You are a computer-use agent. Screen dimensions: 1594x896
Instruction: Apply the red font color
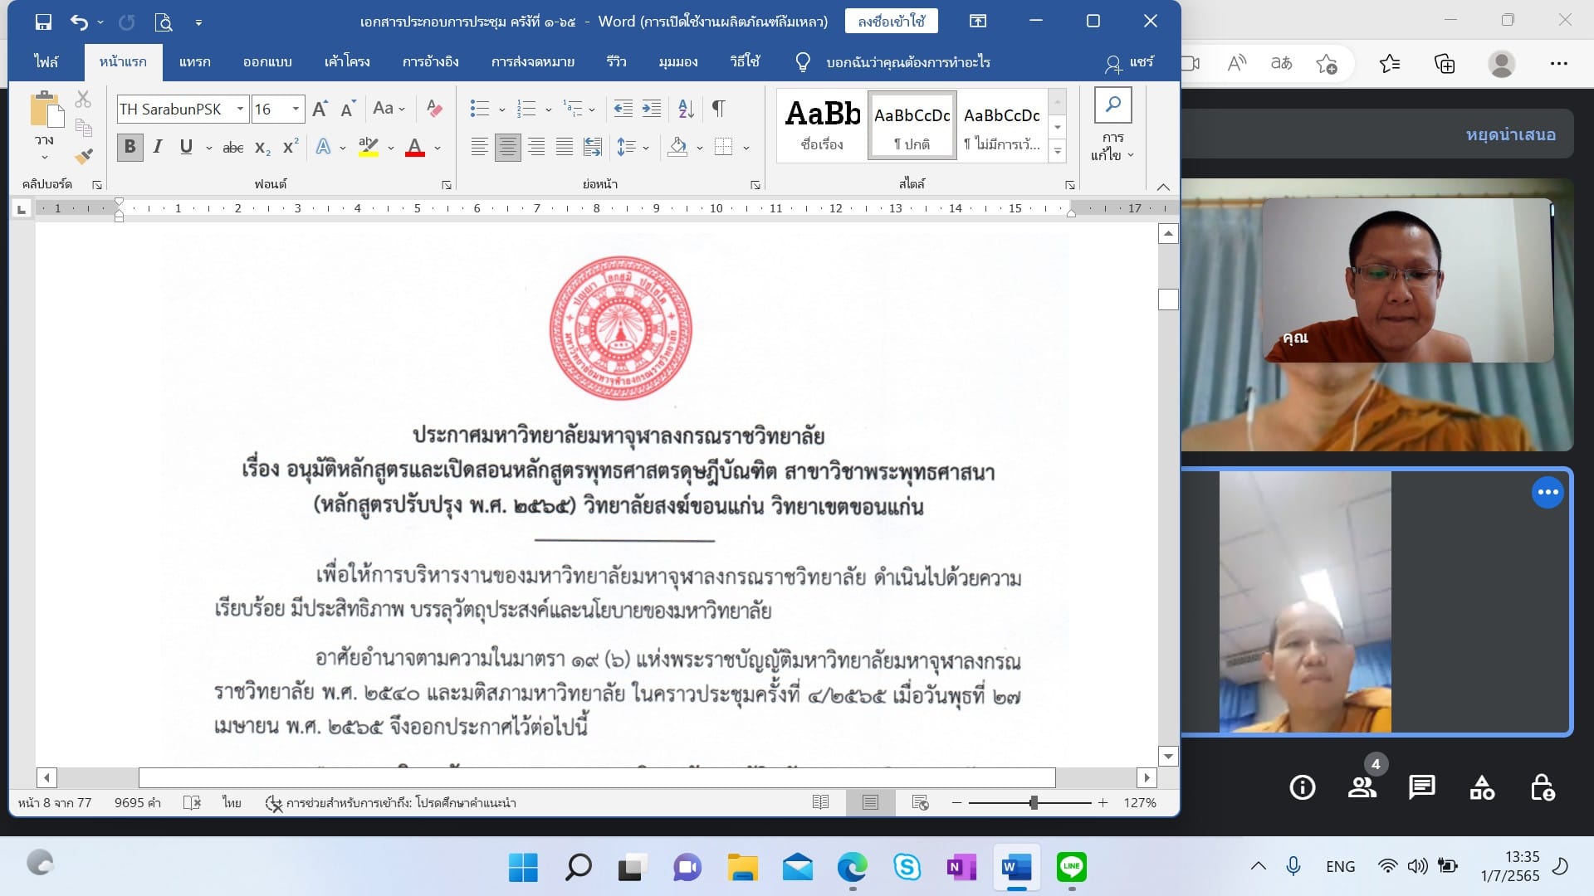point(415,147)
